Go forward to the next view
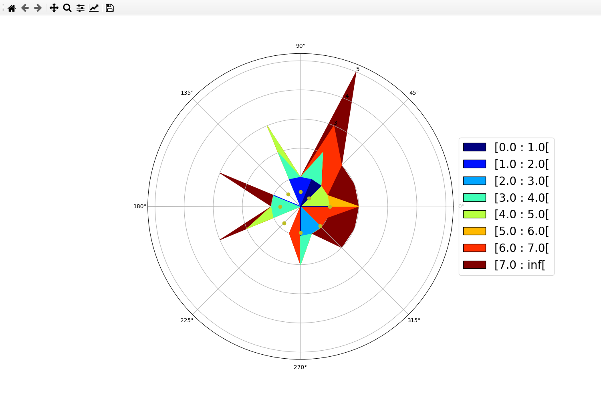This screenshot has height=398, width=601. (x=37, y=8)
